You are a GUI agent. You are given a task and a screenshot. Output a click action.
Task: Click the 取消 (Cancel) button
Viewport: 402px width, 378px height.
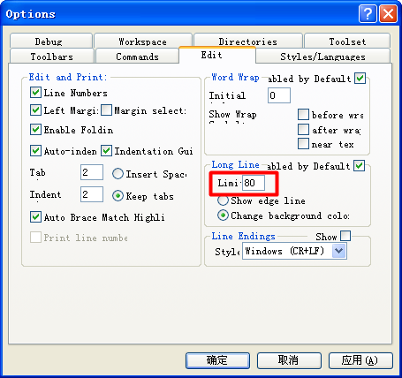click(x=289, y=360)
